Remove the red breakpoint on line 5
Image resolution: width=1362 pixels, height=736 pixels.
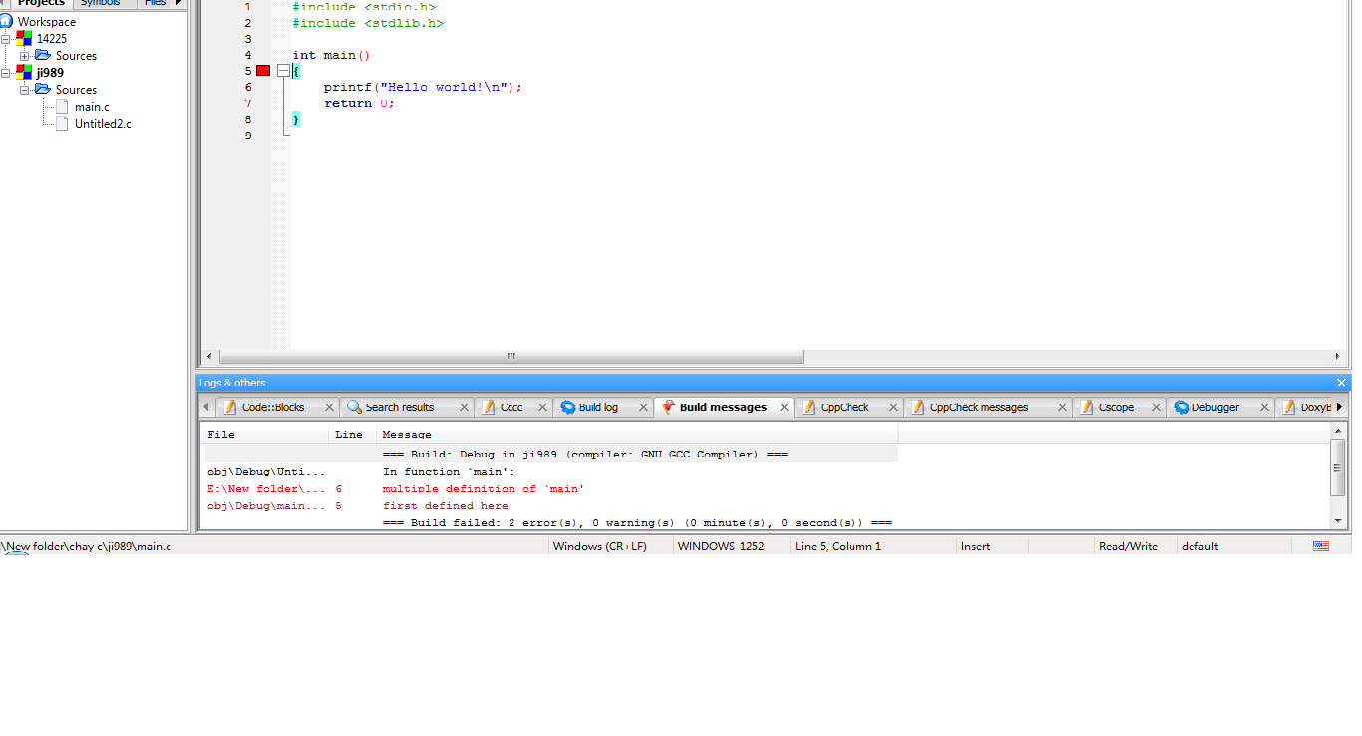click(263, 71)
